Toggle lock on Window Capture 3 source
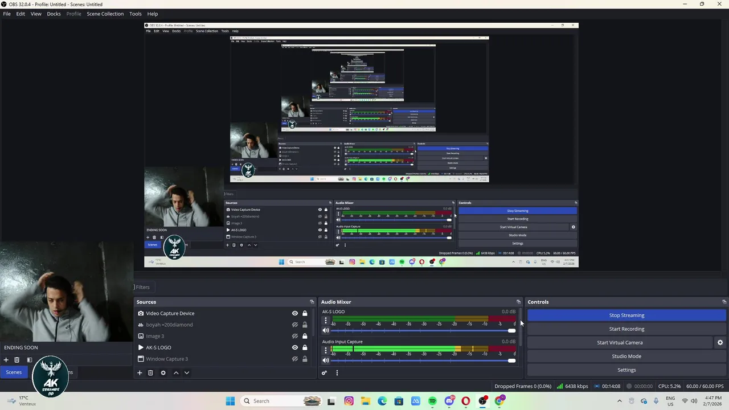 (x=305, y=359)
